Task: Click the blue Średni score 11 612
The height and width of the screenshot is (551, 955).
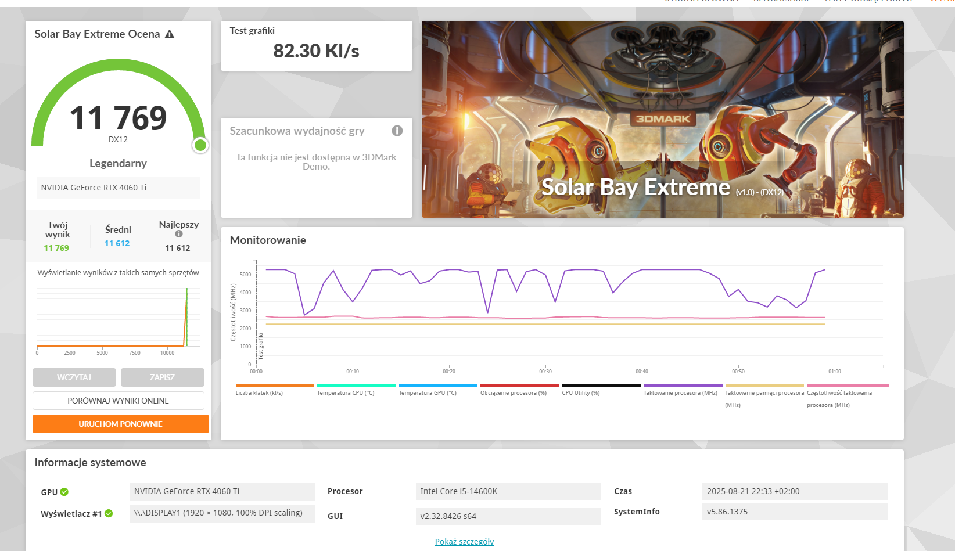Action: coord(117,243)
